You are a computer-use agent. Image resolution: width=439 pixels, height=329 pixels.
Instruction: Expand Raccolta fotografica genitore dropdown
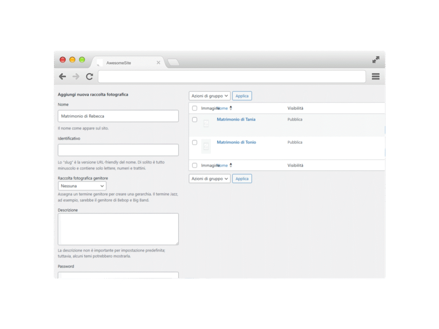[82, 186]
